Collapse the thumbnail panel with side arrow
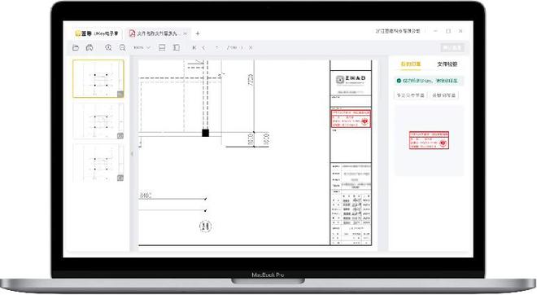 tap(132, 154)
